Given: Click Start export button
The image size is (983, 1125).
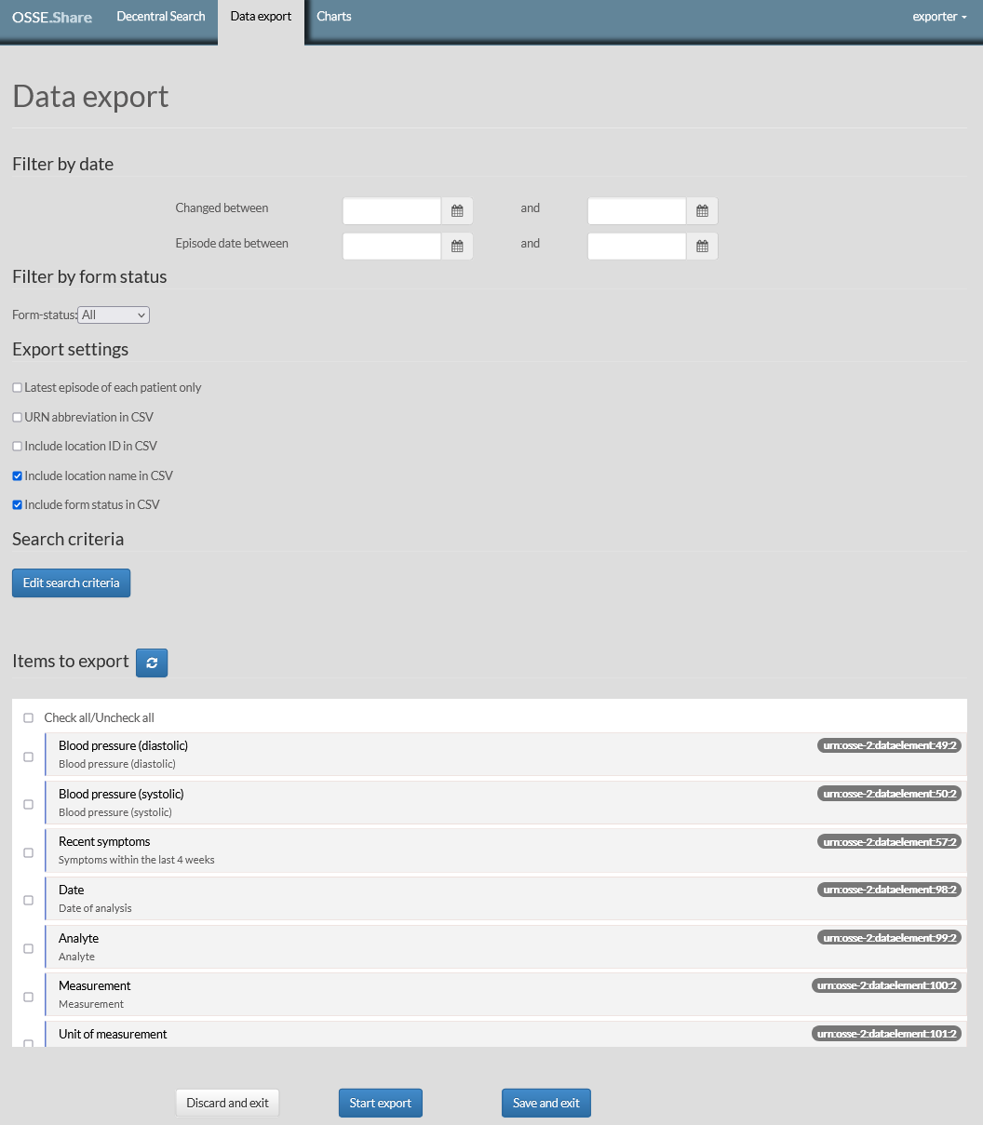Looking at the screenshot, I should [x=380, y=1103].
